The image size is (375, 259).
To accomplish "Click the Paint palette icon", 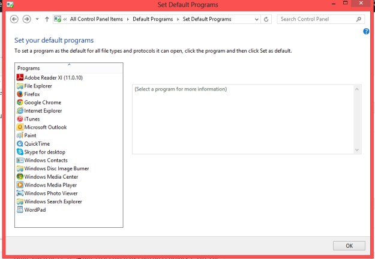I will point(20,135).
